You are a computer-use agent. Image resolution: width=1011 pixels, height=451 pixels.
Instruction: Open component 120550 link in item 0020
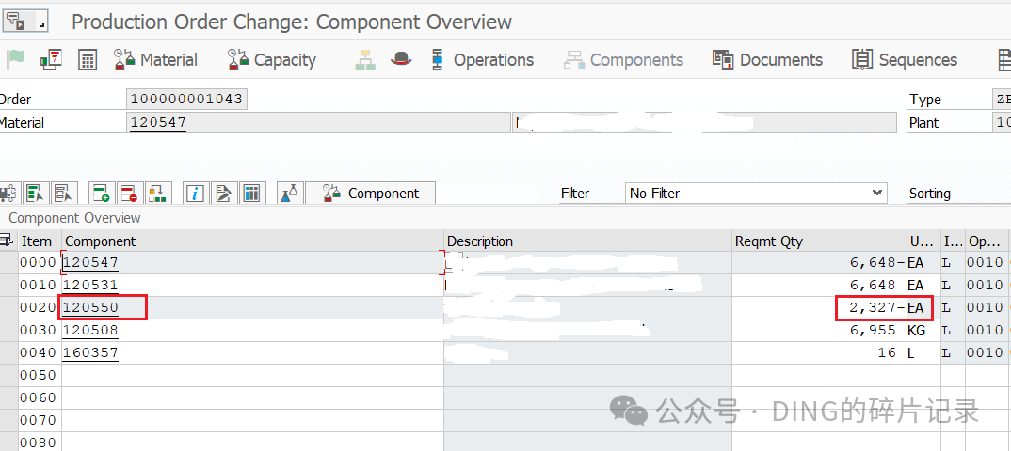[90, 307]
